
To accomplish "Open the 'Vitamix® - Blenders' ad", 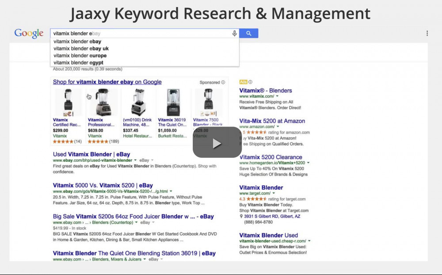I will (266, 91).
